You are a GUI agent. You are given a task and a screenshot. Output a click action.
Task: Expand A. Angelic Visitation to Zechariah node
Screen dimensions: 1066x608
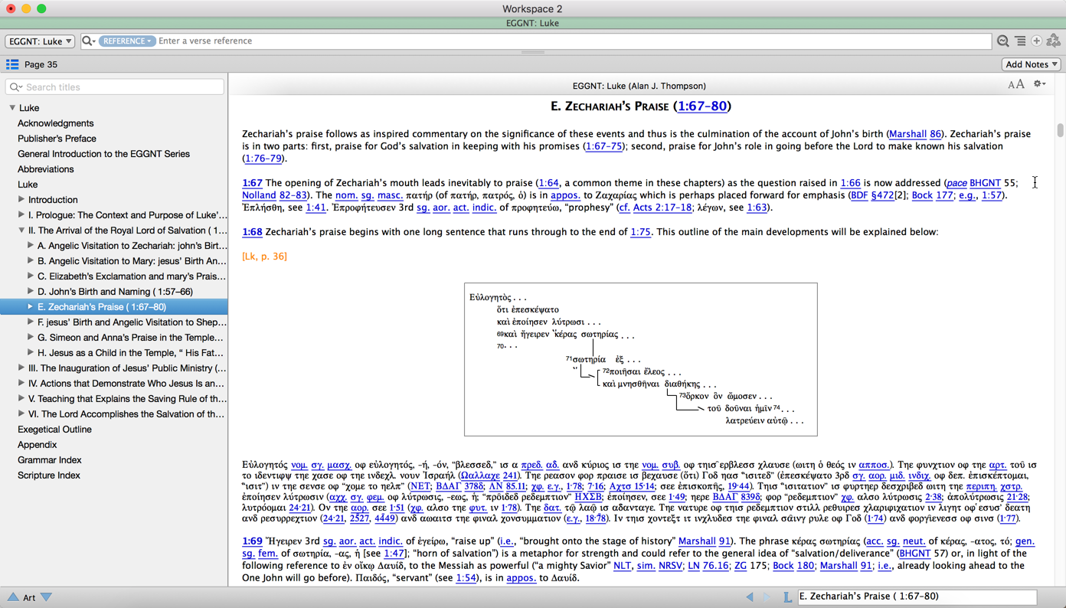coord(31,246)
